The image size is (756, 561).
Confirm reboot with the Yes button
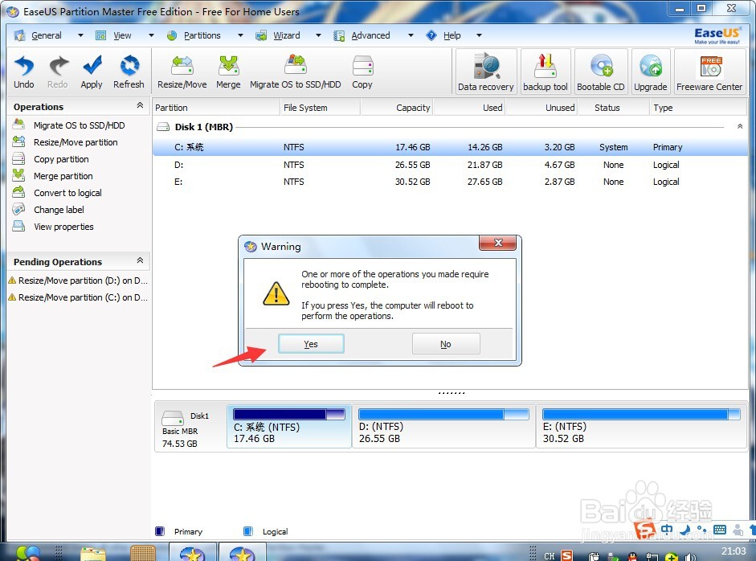click(311, 344)
